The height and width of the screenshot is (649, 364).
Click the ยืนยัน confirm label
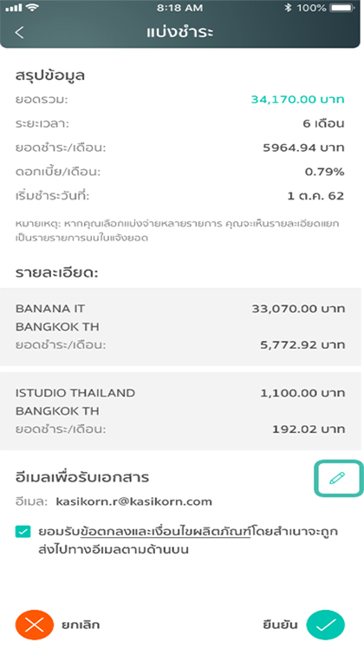coord(280,625)
